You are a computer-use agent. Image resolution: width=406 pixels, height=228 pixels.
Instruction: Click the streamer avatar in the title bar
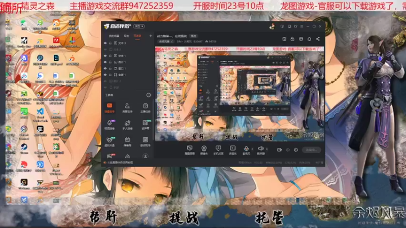pyautogui.click(x=272, y=26)
